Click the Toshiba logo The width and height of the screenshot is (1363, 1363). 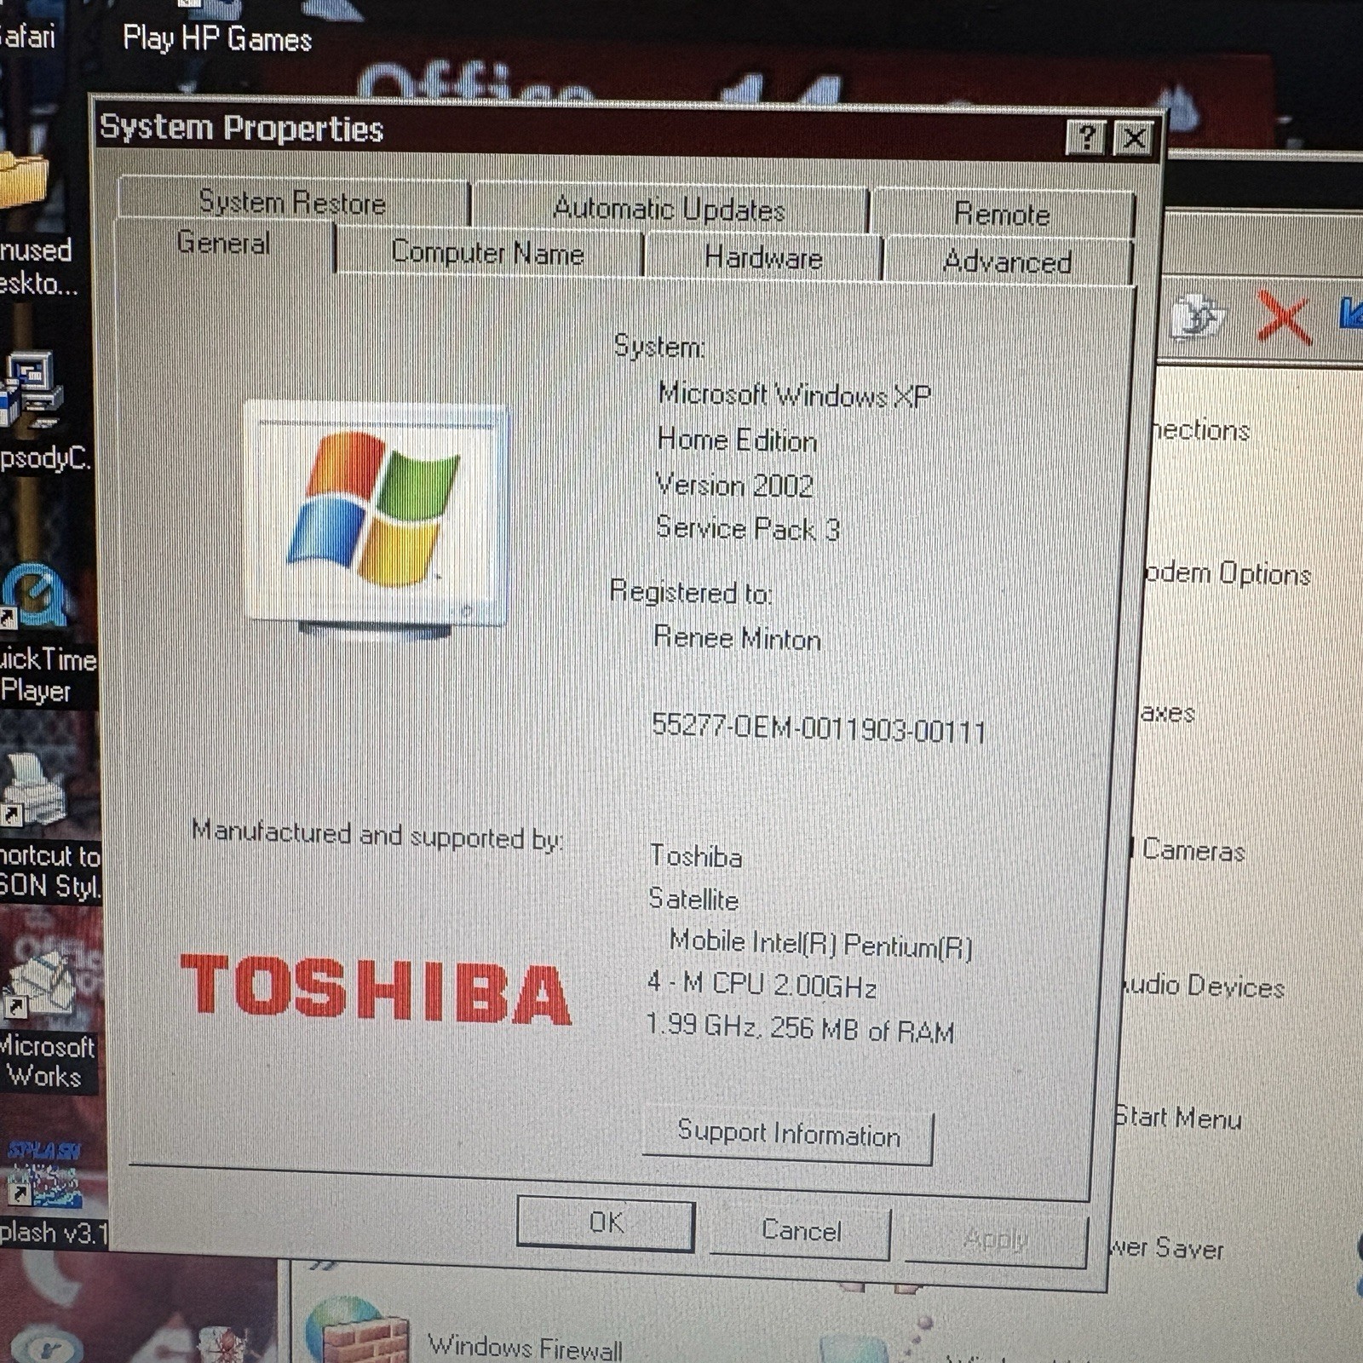[x=376, y=988]
